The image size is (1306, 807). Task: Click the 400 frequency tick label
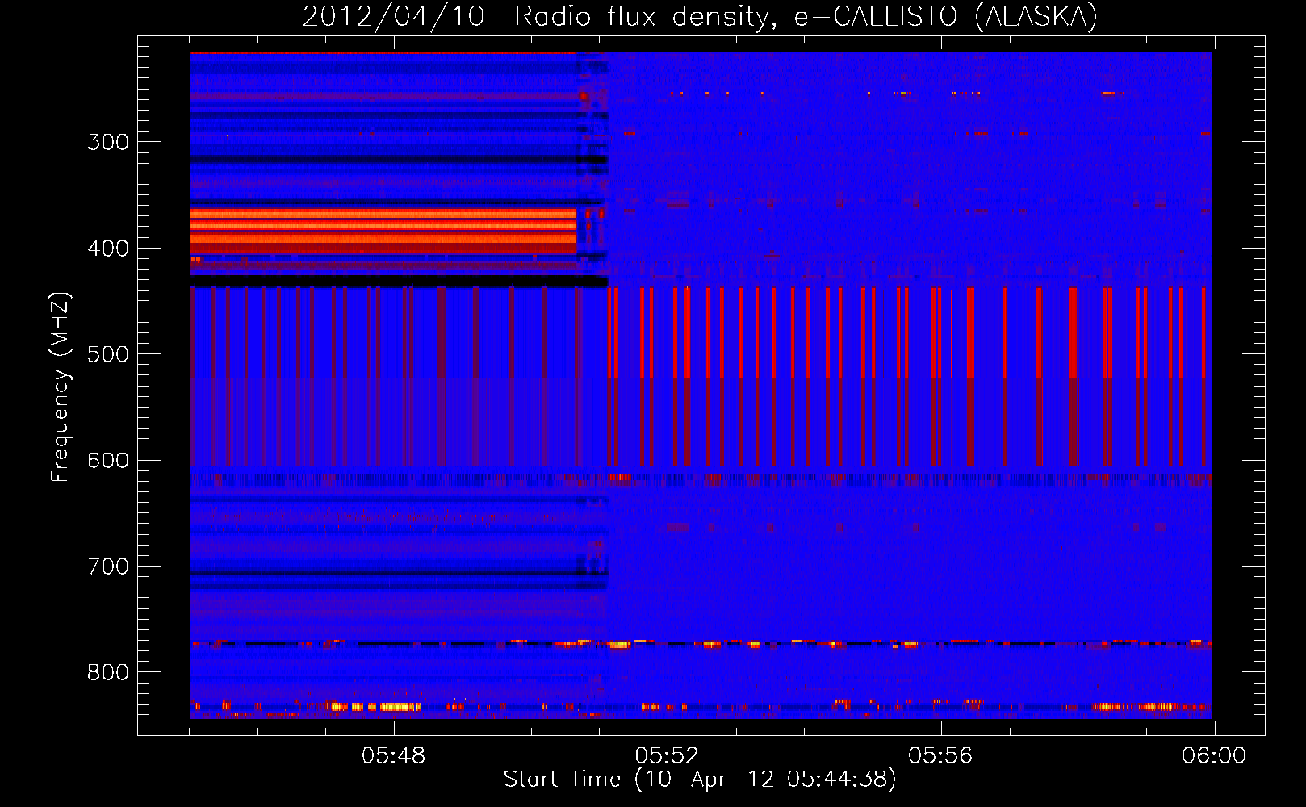[x=108, y=249]
